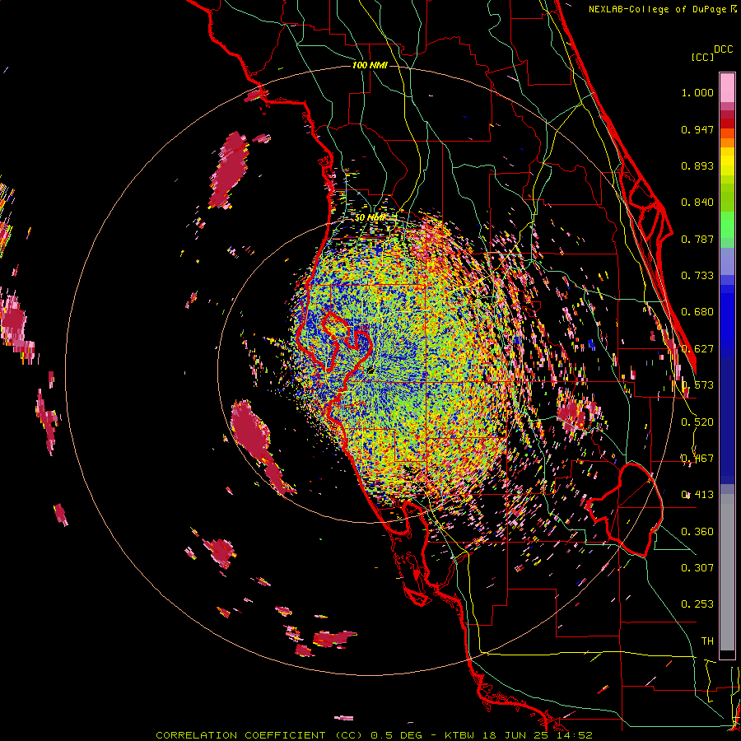Select the 0.253 scale value
The height and width of the screenshot is (741, 741).
pyautogui.click(x=697, y=604)
